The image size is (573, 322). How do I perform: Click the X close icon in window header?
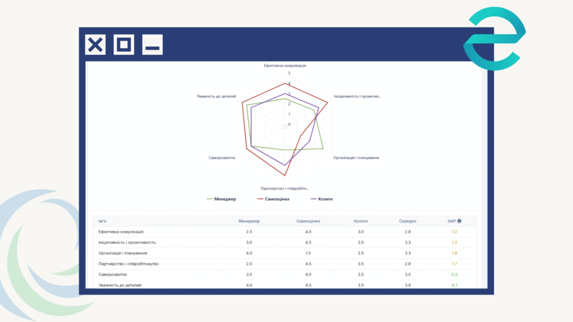coord(96,45)
